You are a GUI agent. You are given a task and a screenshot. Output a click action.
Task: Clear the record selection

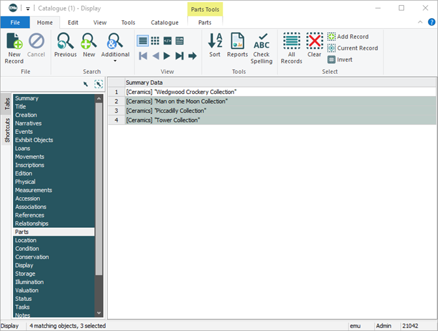[x=315, y=46]
